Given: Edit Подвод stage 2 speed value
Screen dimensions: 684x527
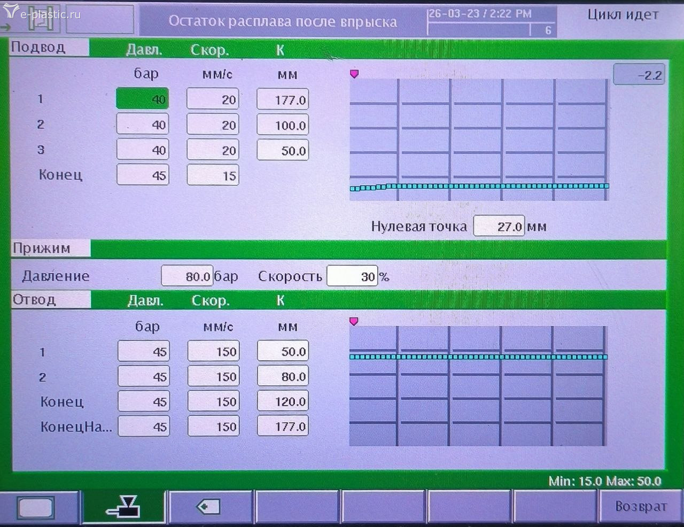Looking at the screenshot, I should (213, 125).
